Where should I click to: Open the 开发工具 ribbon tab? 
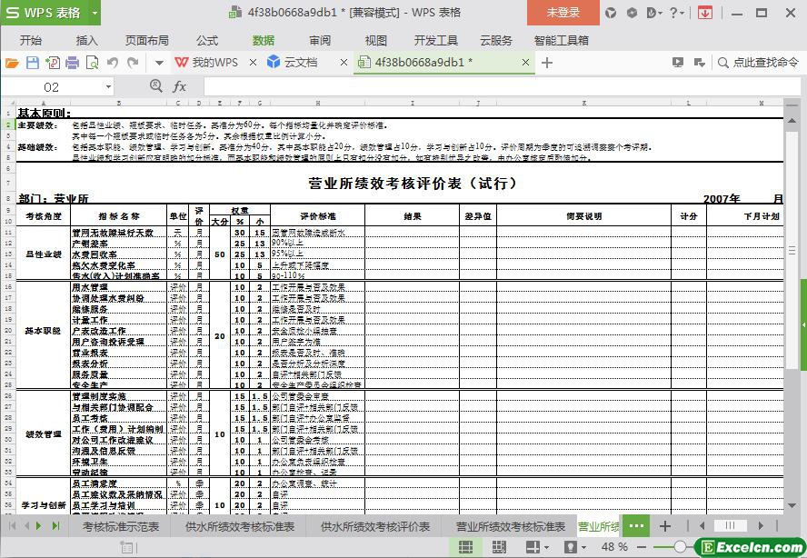click(436, 41)
